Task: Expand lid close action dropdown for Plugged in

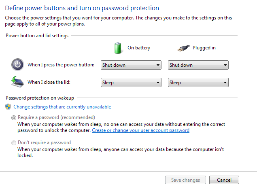Action: click(x=198, y=83)
